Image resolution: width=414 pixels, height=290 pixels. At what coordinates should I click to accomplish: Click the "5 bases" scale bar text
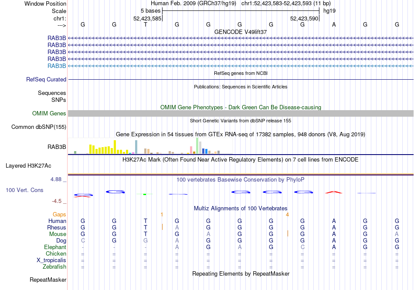pos(150,11)
